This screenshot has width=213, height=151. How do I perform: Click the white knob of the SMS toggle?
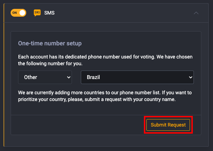point(22,13)
